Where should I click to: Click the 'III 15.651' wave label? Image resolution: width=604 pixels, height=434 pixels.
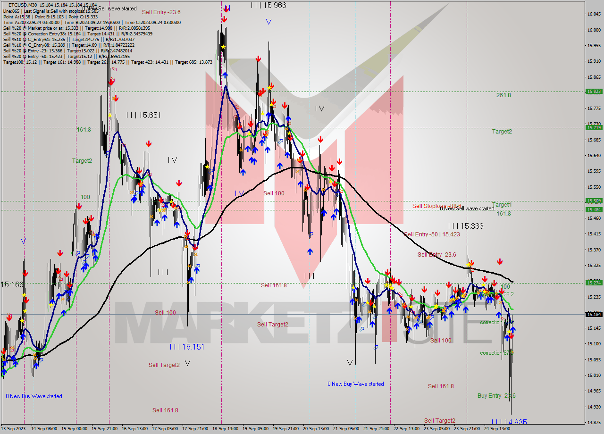(143, 115)
